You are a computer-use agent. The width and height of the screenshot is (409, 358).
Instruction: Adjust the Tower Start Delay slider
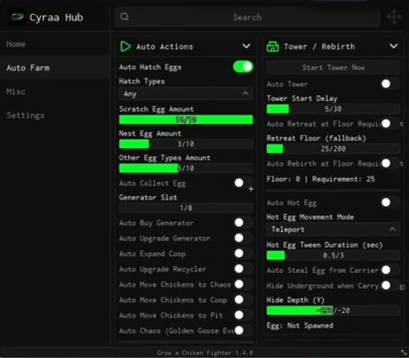333,109
